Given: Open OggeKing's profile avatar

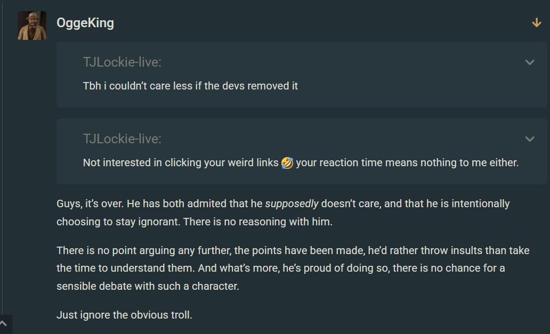Looking at the screenshot, I should pyautogui.click(x=32, y=26).
